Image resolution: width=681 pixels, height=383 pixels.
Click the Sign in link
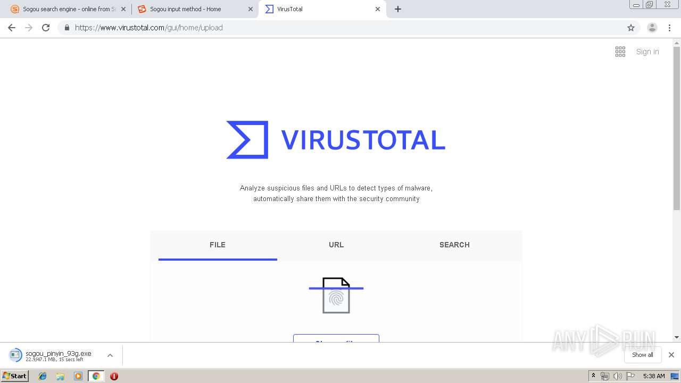click(x=647, y=52)
